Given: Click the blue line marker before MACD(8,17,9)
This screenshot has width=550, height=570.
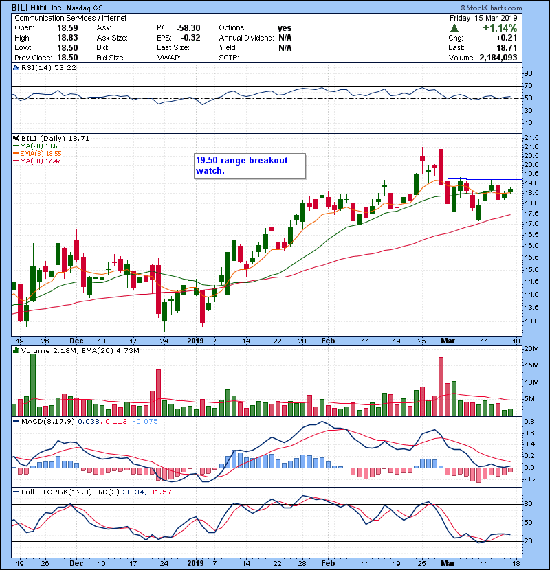Looking at the screenshot, I should pos(16,422).
